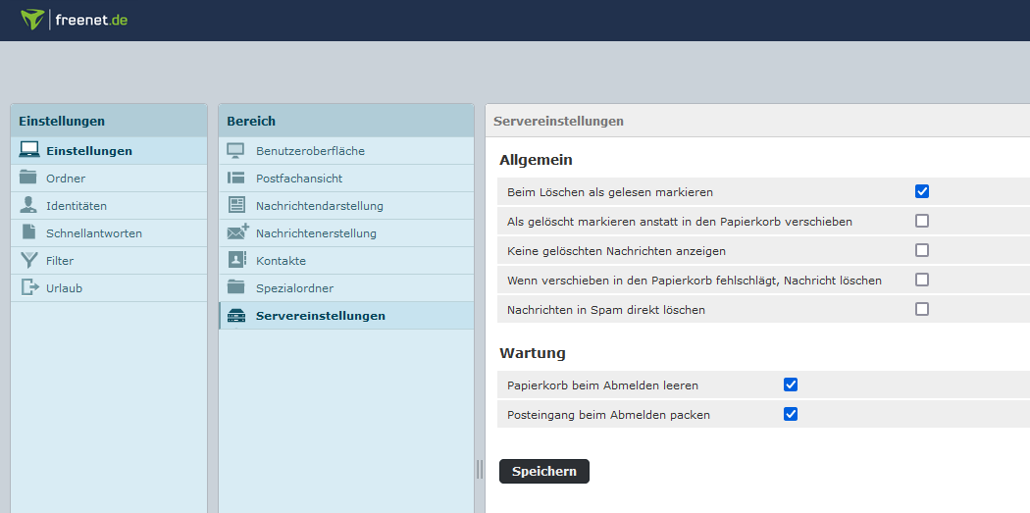Select Einstellungen in the left panel

88,150
